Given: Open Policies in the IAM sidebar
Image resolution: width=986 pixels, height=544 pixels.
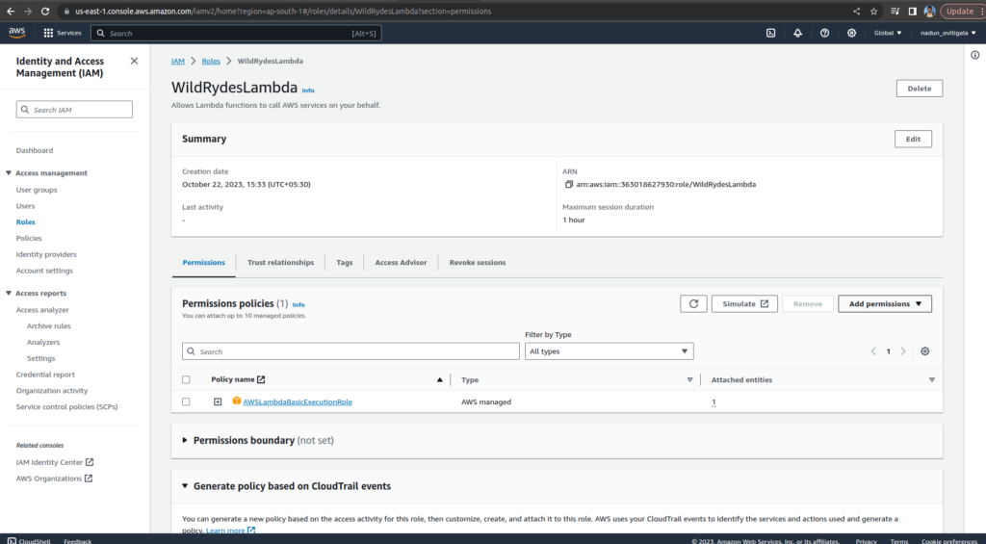Looking at the screenshot, I should 29,239.
